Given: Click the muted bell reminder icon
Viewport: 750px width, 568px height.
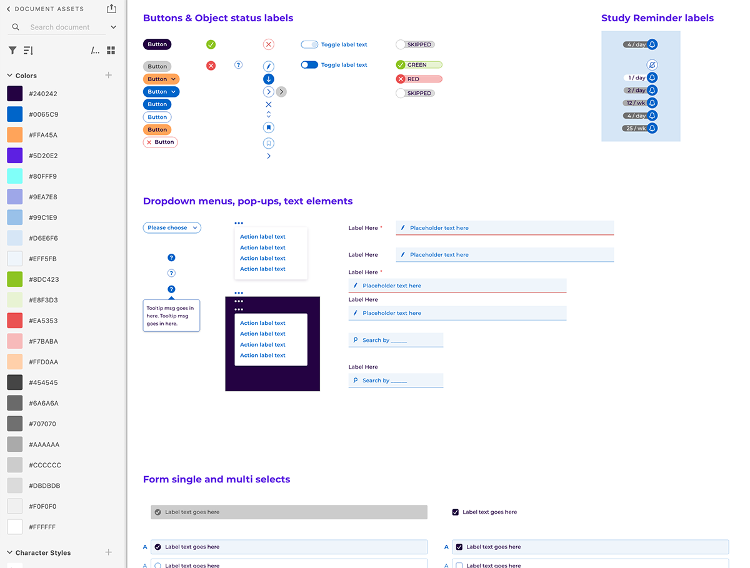Looking at the screenshot, I should click(652, 65).
